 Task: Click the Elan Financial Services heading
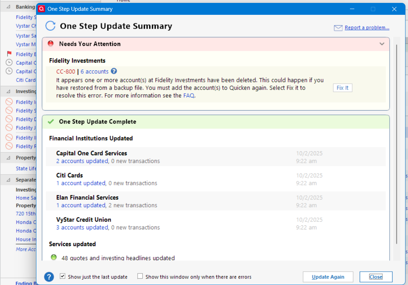[x=87, y=198]
